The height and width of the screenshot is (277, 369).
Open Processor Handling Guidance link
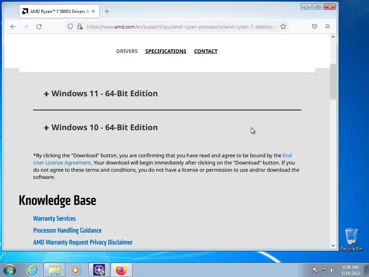(67, 230)
